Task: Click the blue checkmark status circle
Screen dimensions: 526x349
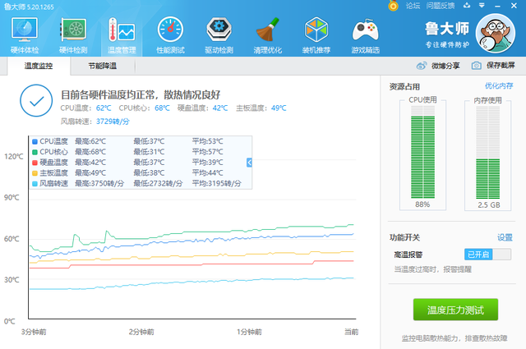Action: click(x=36, y=100)
